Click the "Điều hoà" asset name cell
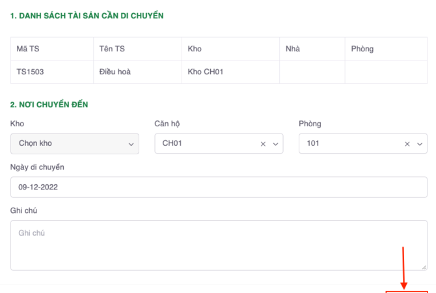The width and height of the screenshot is (436, 293). click(115, 72)
